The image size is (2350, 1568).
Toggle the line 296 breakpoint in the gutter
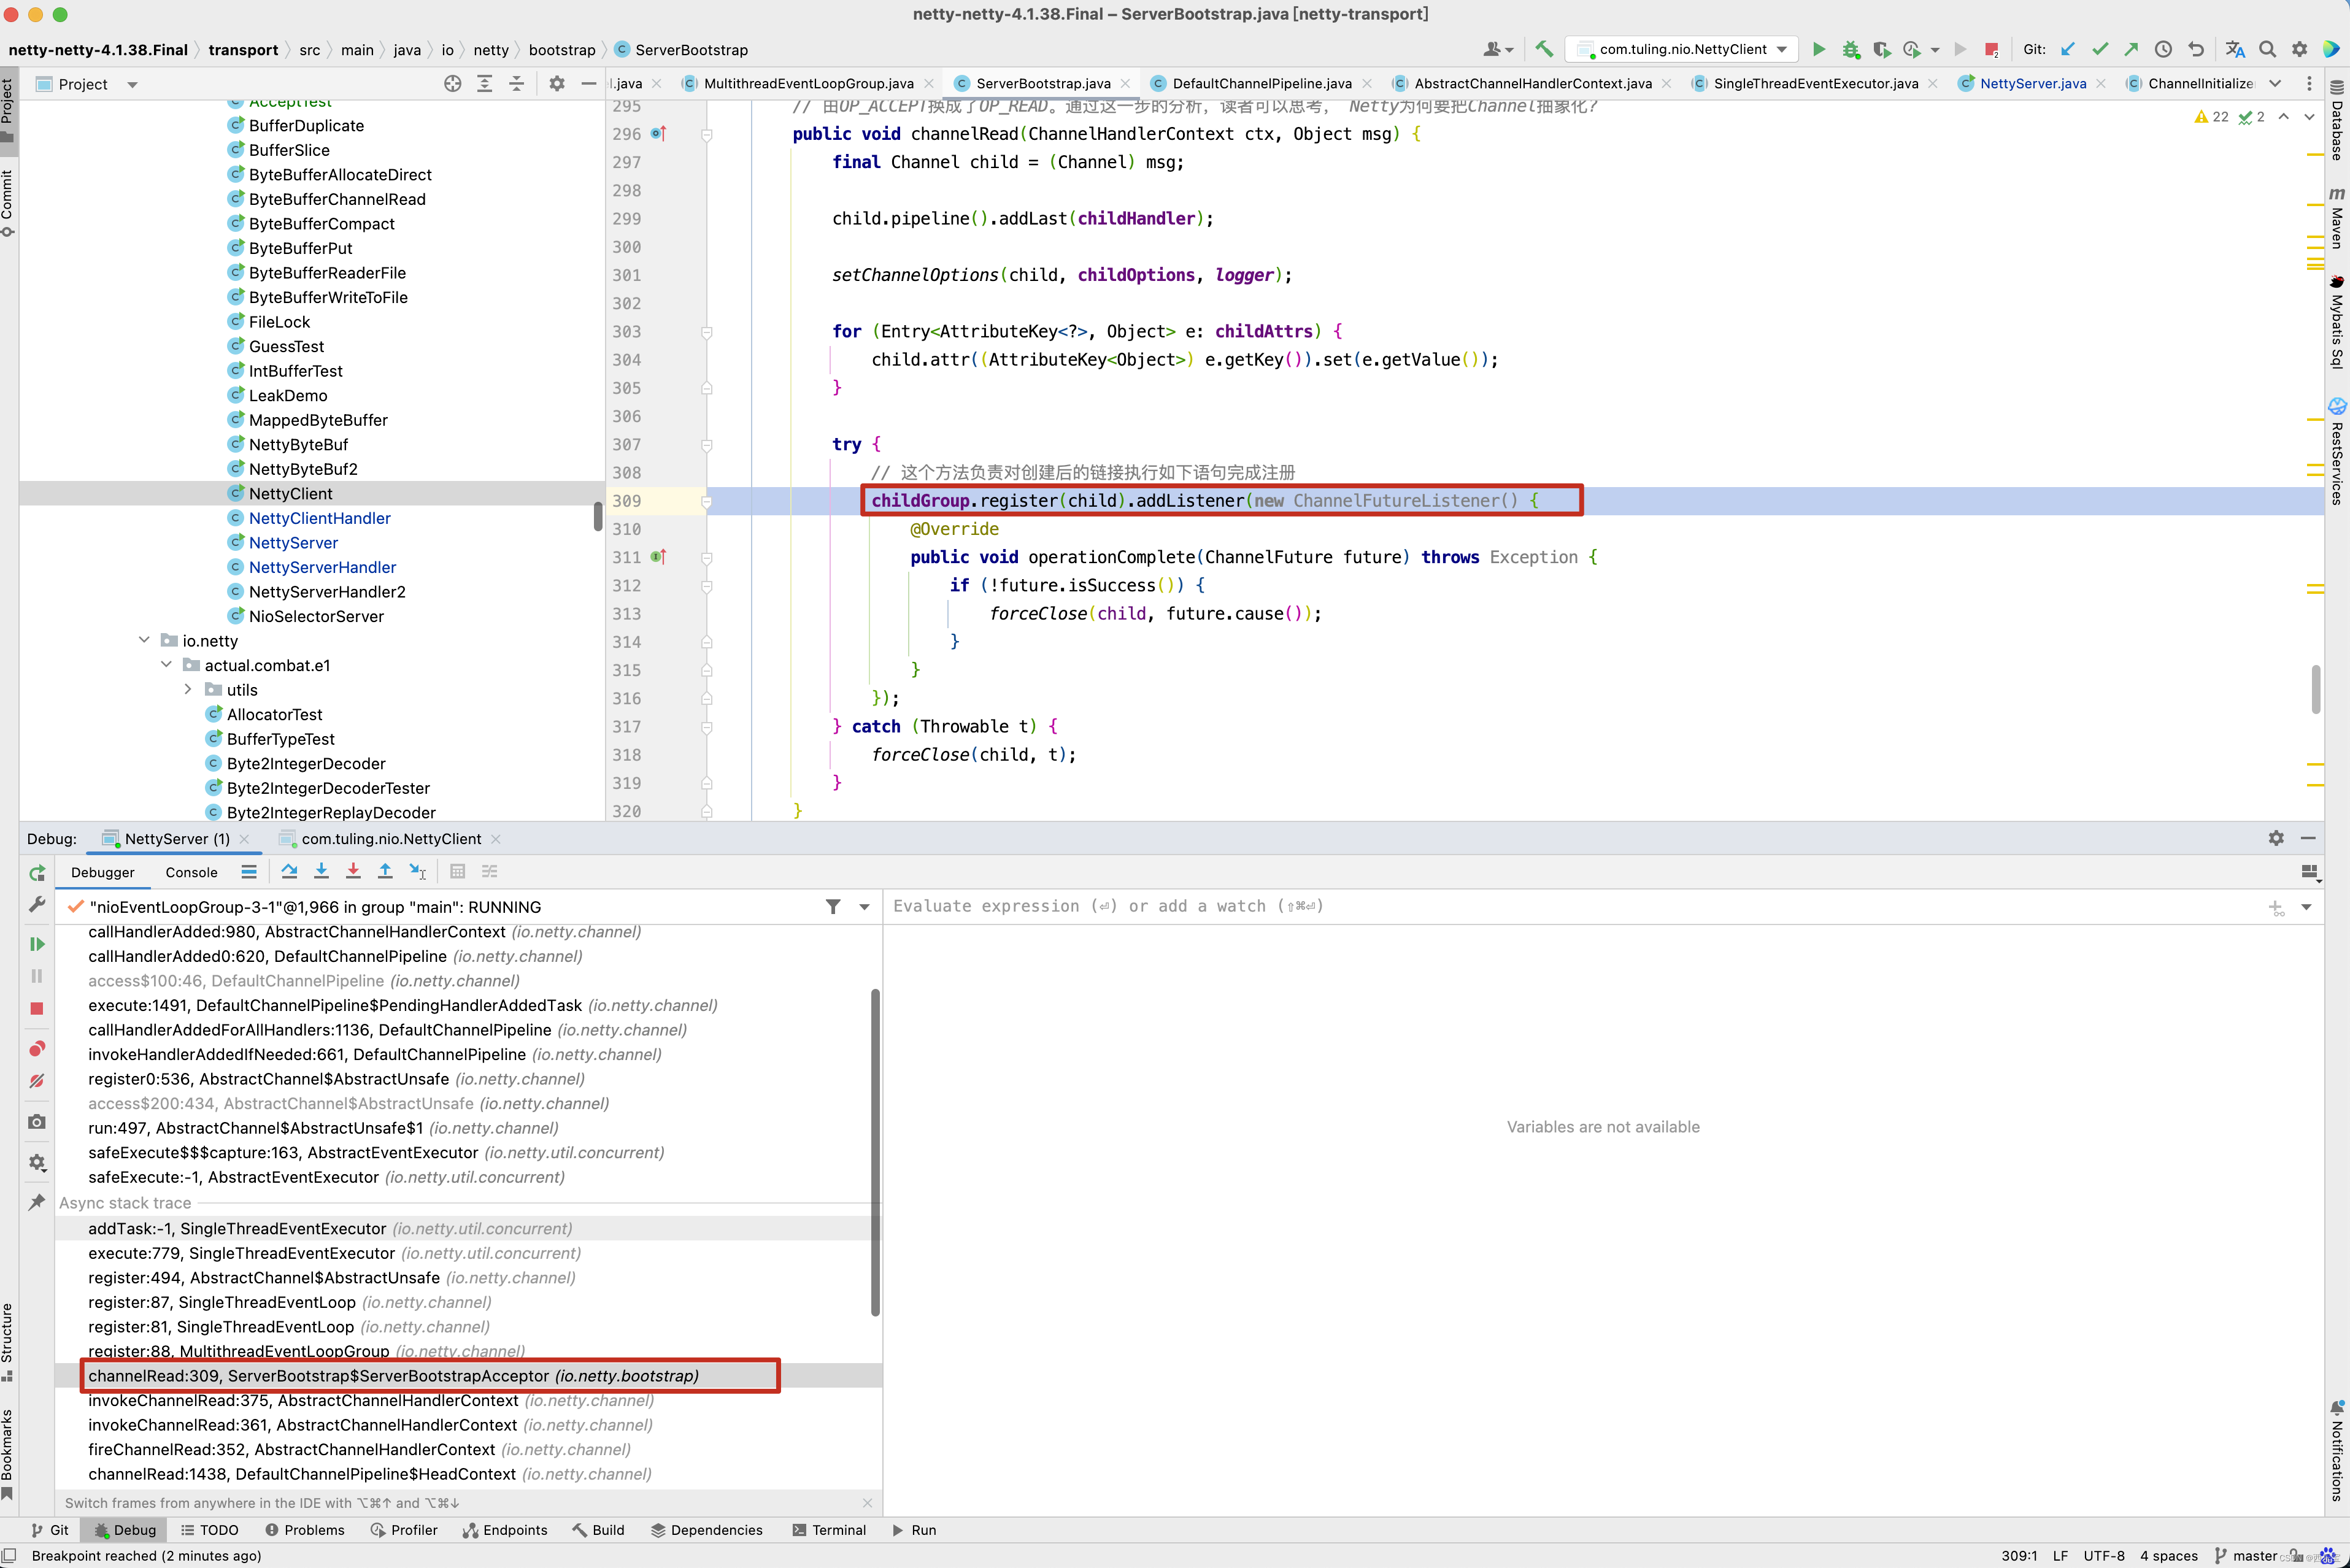[x=658, y=133]
